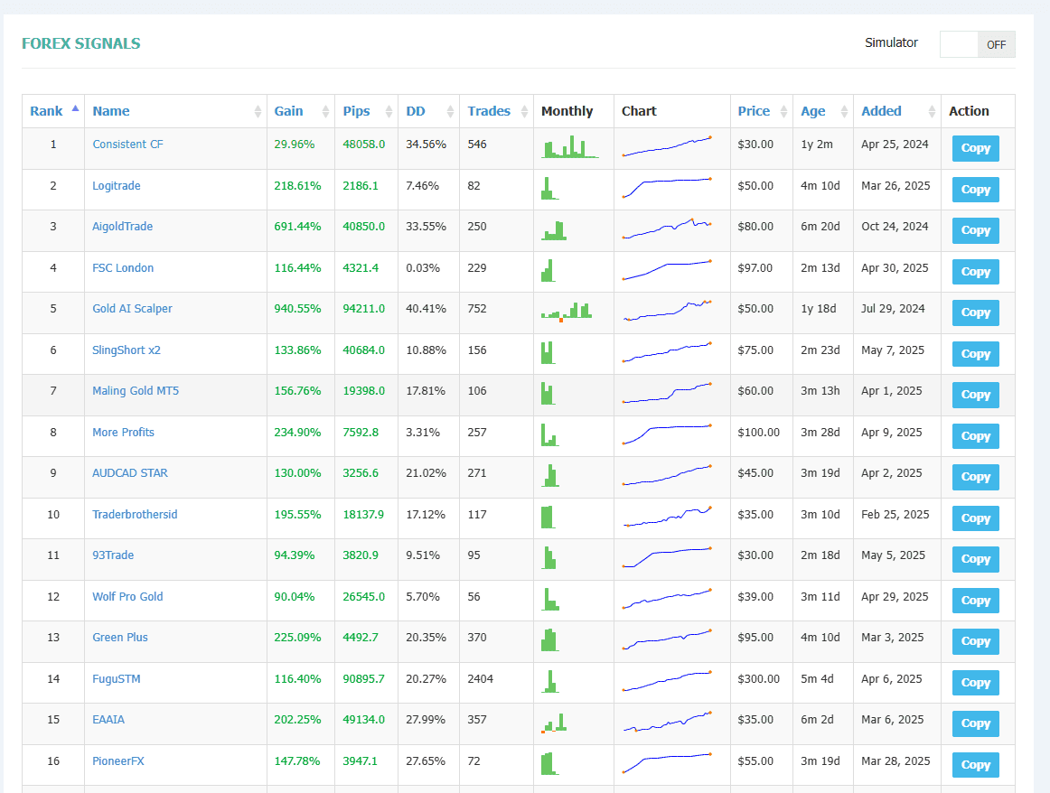1050x793 pixels.
Task: Sort table by Rank column
Action: click(x=53, y=111)
